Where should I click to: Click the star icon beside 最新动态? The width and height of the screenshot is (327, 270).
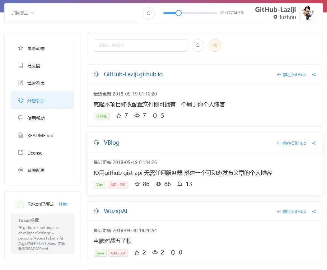coord(21,48)
